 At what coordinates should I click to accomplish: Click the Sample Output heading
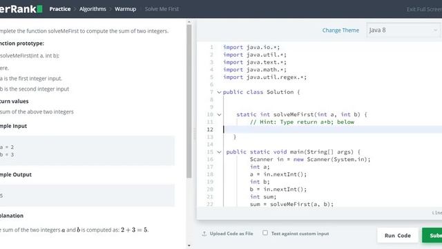point(16,174)
